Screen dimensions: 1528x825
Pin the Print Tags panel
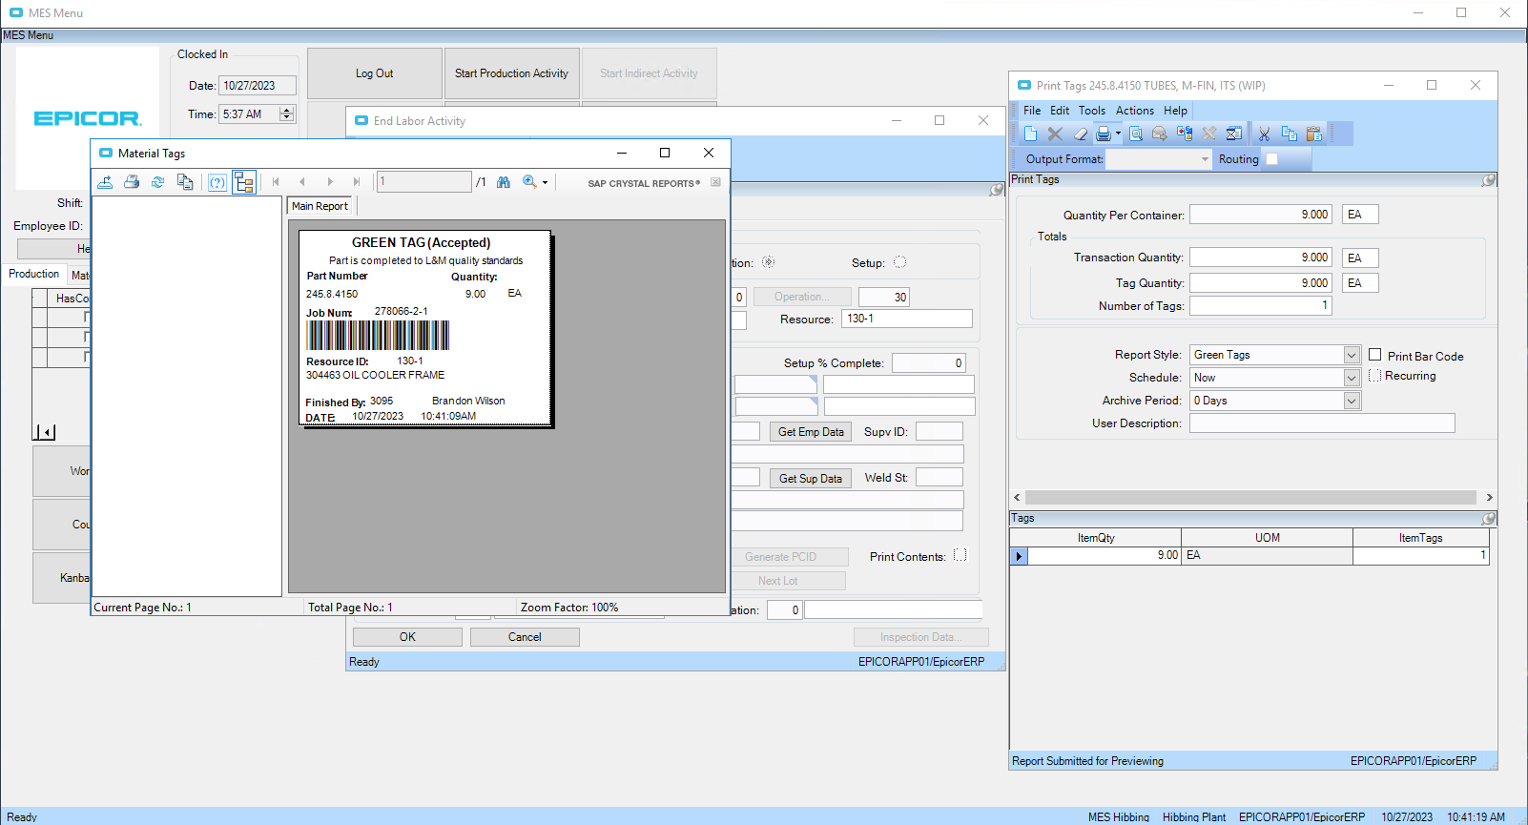pos(1488,180)
